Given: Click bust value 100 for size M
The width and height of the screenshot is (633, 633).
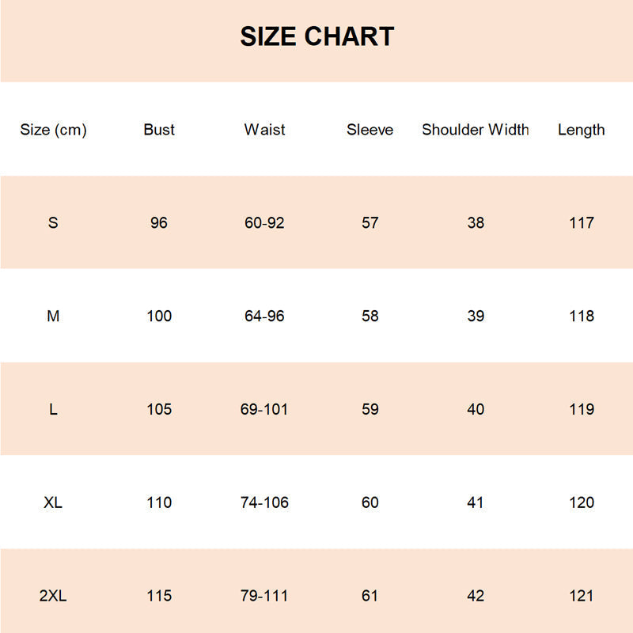Looking at the screenshot, I should [159, 316].
